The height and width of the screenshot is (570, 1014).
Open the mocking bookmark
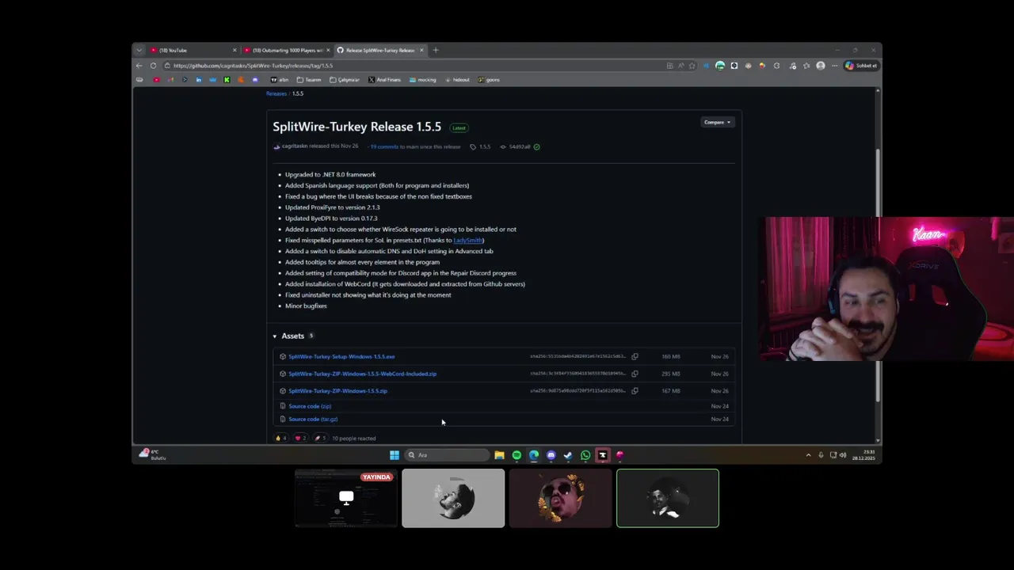423,80
